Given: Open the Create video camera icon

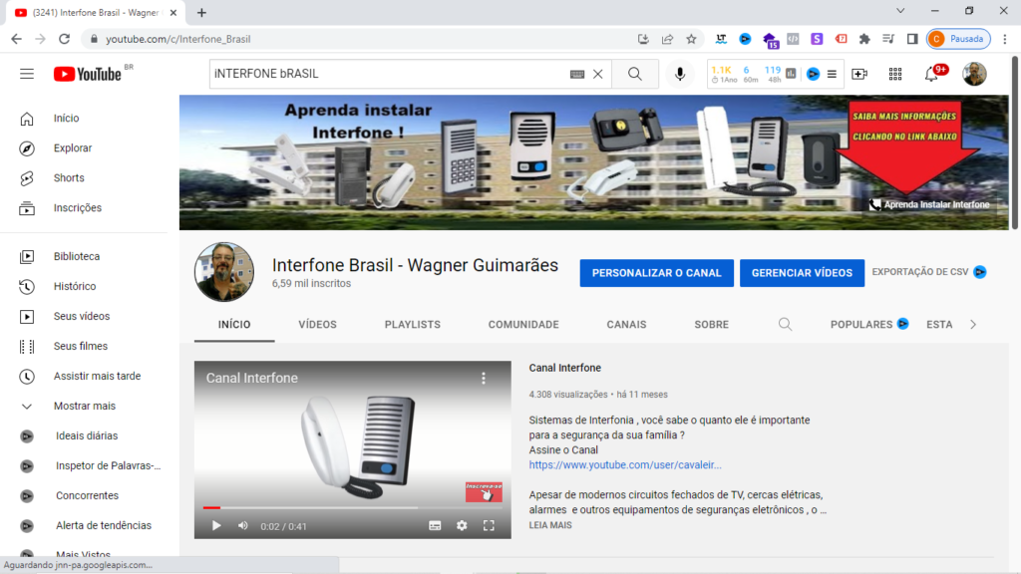Looking at the screenshot, I should click(859, 74).
